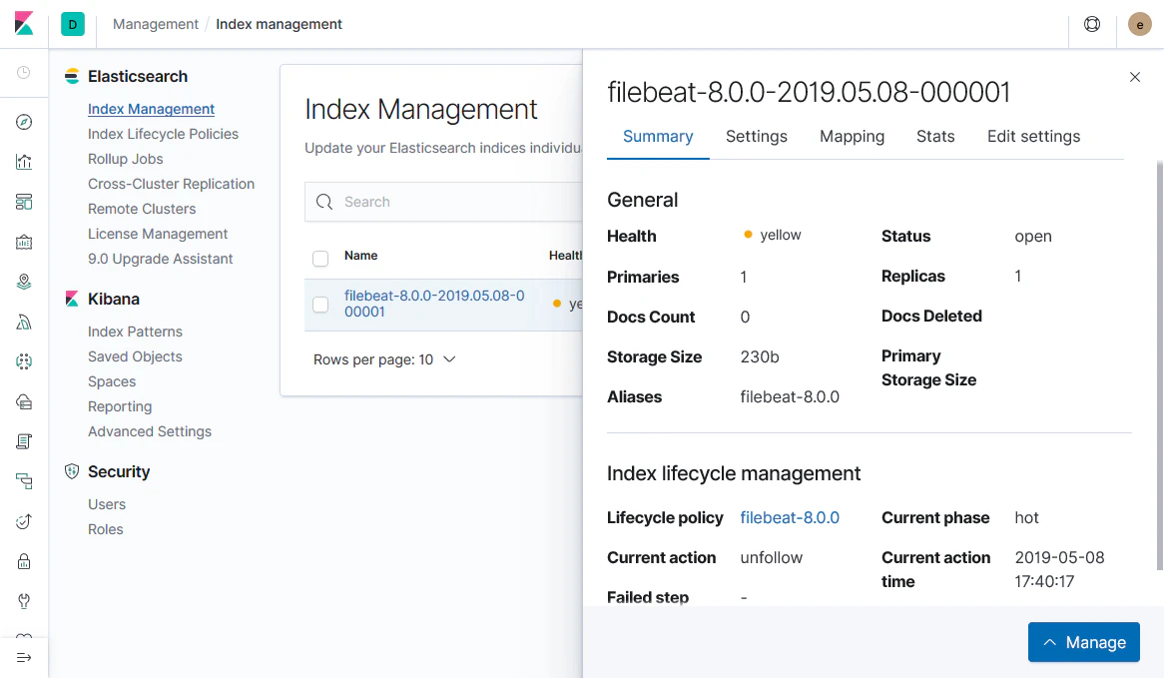The image size is (1164, 678).
Task: Open the filebeat-8.0.0 lifecycle policy link
Action: coord(790,517)
